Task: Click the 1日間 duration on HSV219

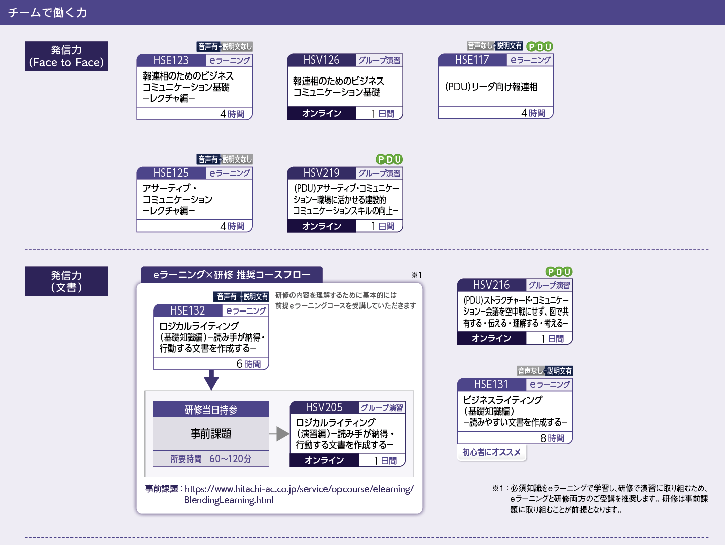Action: click(383, 226)
